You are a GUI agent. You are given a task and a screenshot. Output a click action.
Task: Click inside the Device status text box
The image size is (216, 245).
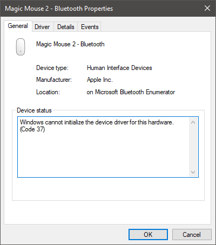coord(108,147)
